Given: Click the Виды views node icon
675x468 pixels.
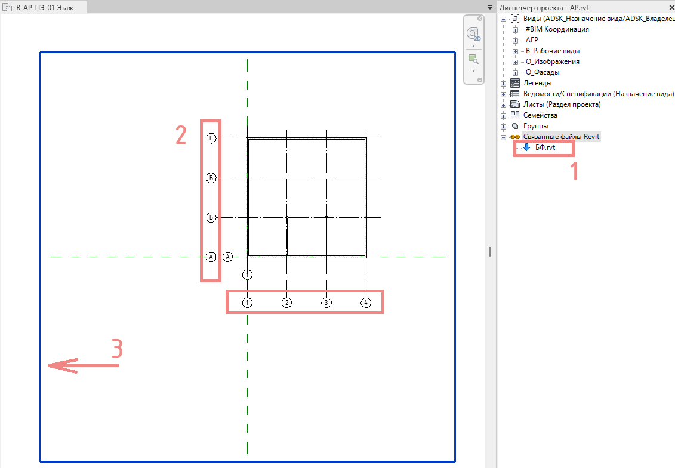Looking at the screenshot, I should click(x=515, y=19).
